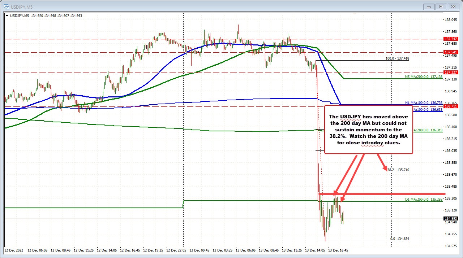
Task: Click the USDJPY,M5 OHLC header text
Action: click(46, 16)
